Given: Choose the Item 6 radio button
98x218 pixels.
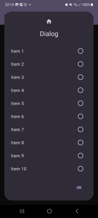Looking at the screenshot, I should click(x=80, y=116).
